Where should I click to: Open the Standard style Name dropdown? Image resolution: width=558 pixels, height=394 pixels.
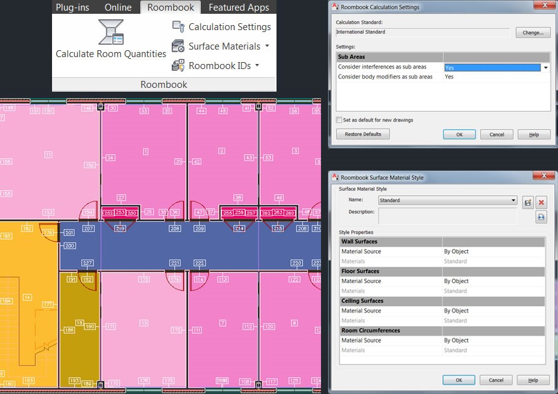pos(515,200)
